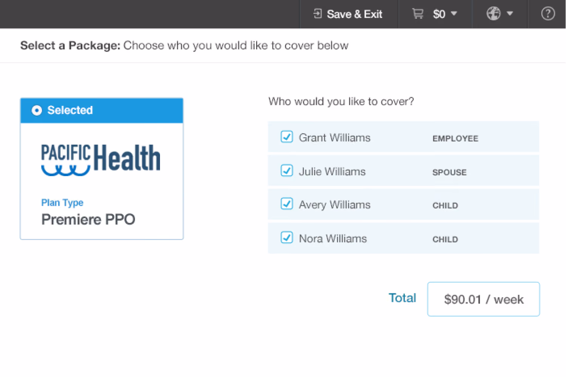Screen dimensions: 566x377
Task: Click the wave emblem under PACIFIC text
Action: pyautogui.click(x=66, y=171)
